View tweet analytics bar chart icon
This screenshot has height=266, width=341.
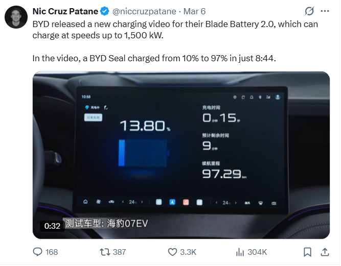click(x=240, y=252)
